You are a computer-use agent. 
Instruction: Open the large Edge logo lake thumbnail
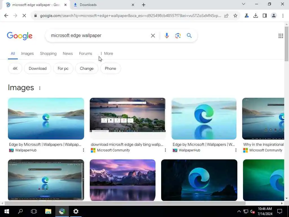pos(204,119)
